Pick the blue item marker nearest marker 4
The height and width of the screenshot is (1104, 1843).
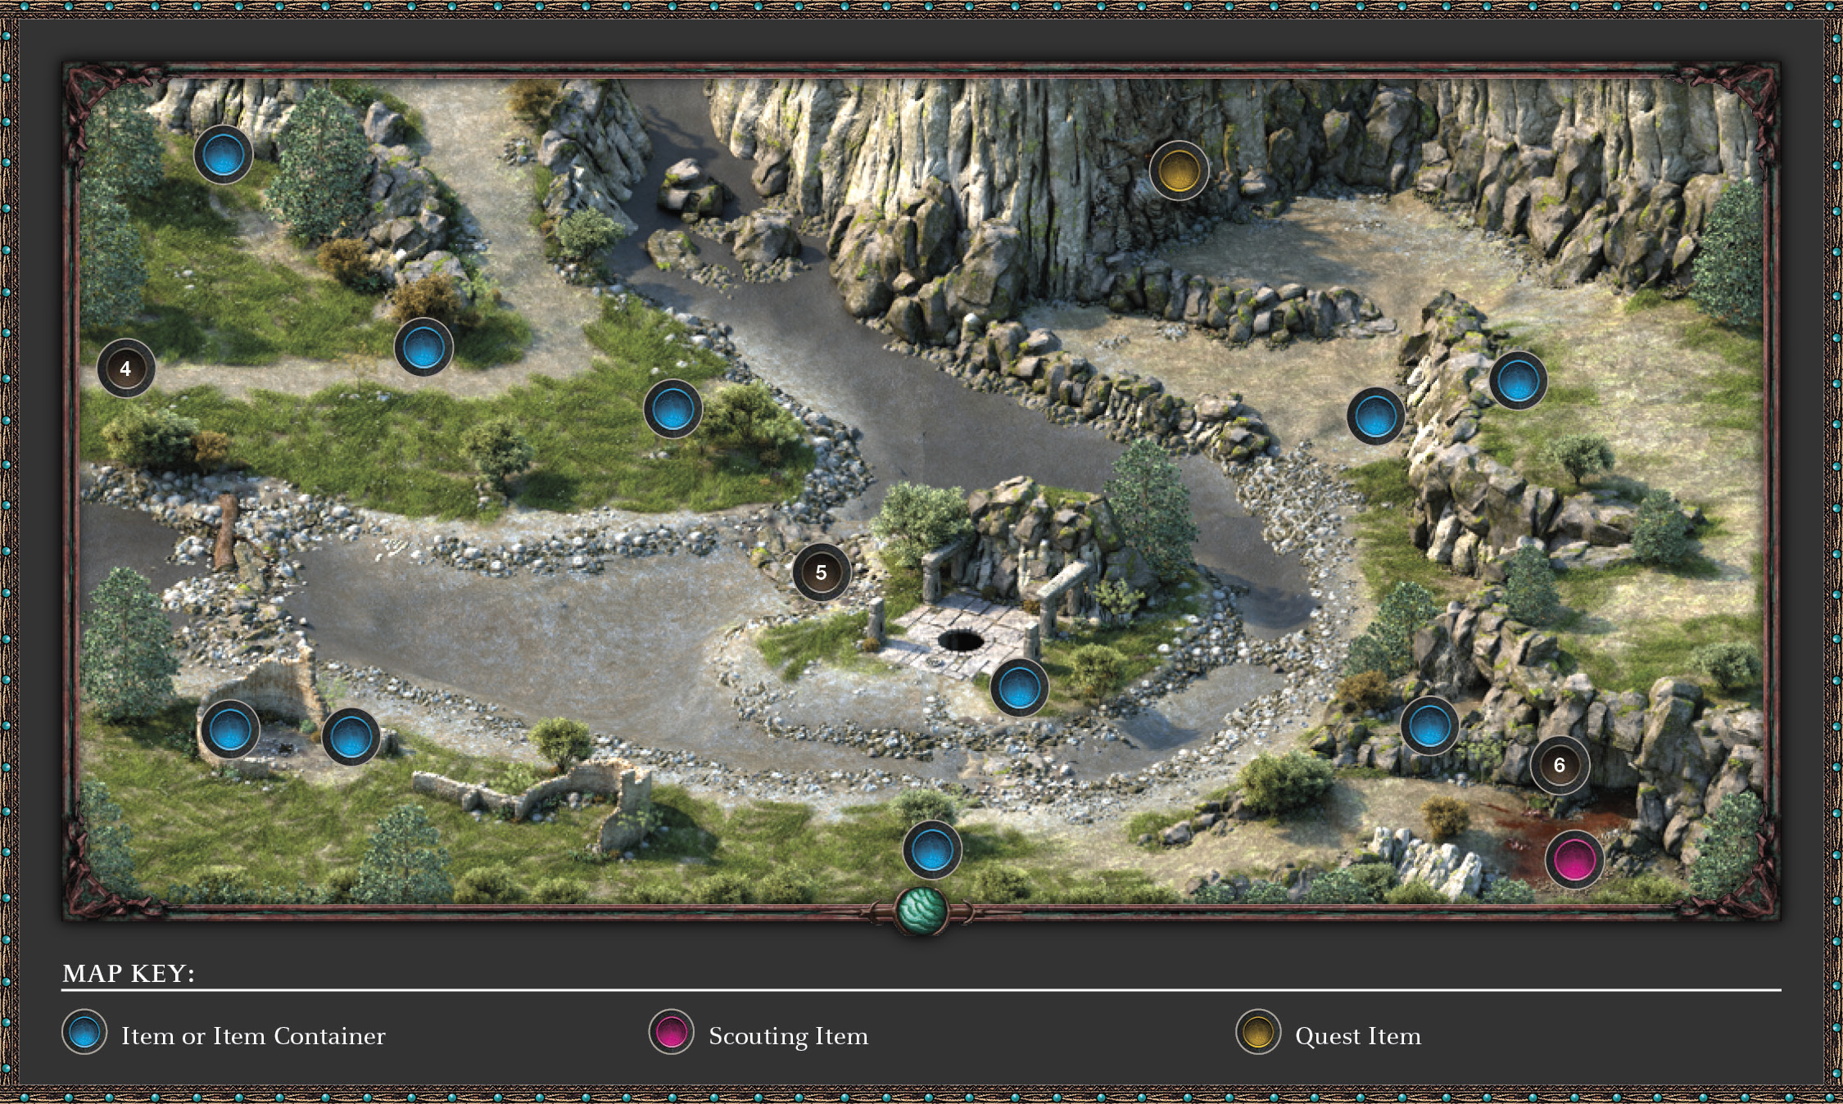423,347
